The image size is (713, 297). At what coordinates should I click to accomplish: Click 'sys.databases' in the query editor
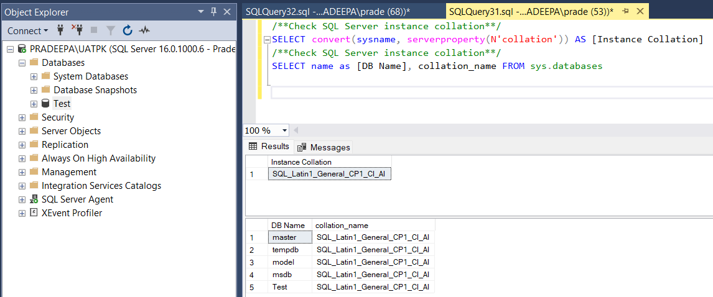566,66
